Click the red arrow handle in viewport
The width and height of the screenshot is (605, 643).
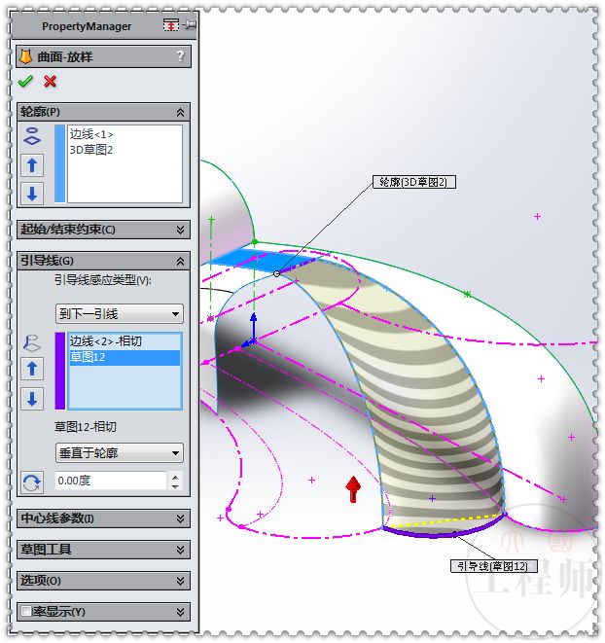(353, 488)
